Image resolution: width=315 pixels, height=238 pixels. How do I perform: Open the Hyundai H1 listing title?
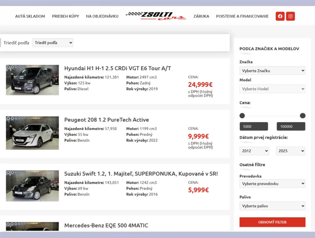pyautogui.click(x=118, y=68)
